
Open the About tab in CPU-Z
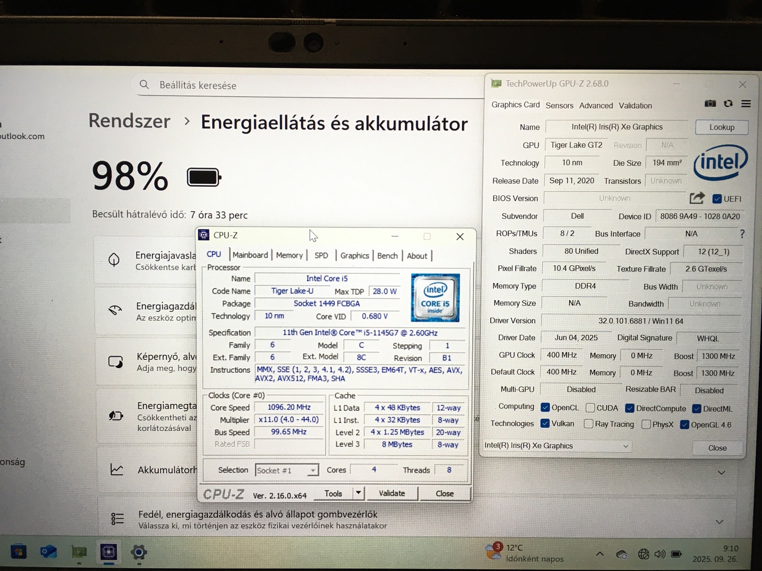tap(417, 256)
